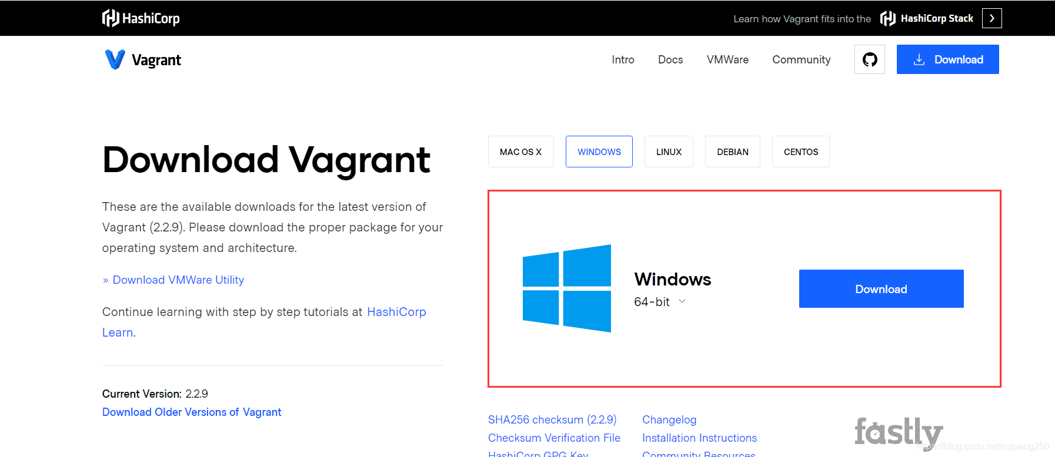
Task: Click the HashiCorp Stack logo text
Action: pos(927,18)
